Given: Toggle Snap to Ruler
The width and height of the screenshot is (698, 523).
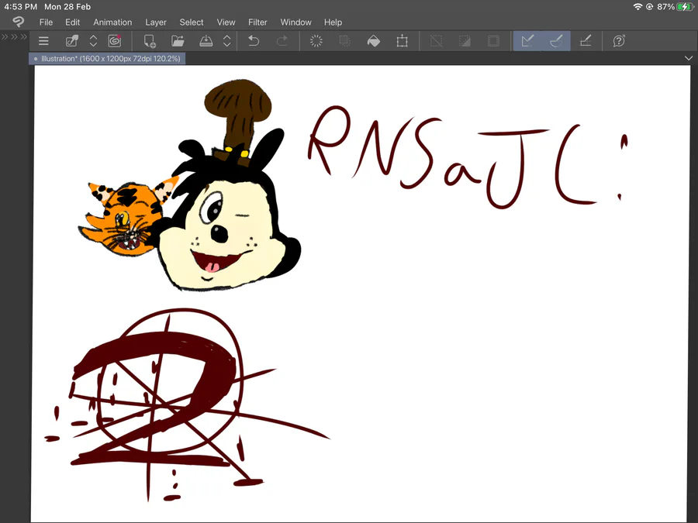Looking at the screenshot, I should coord(527,41).
